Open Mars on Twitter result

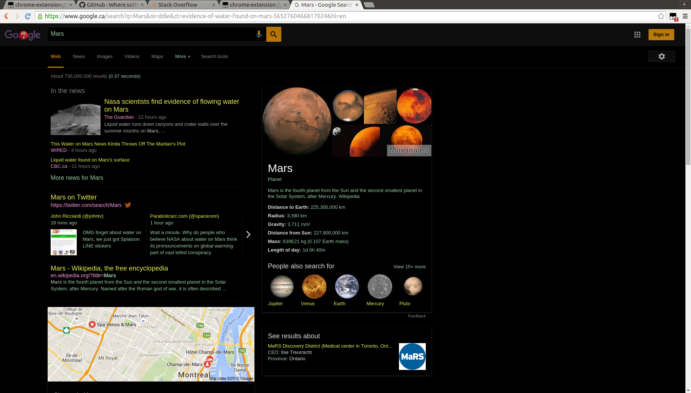pyautogui.click(x=74, y=197)
